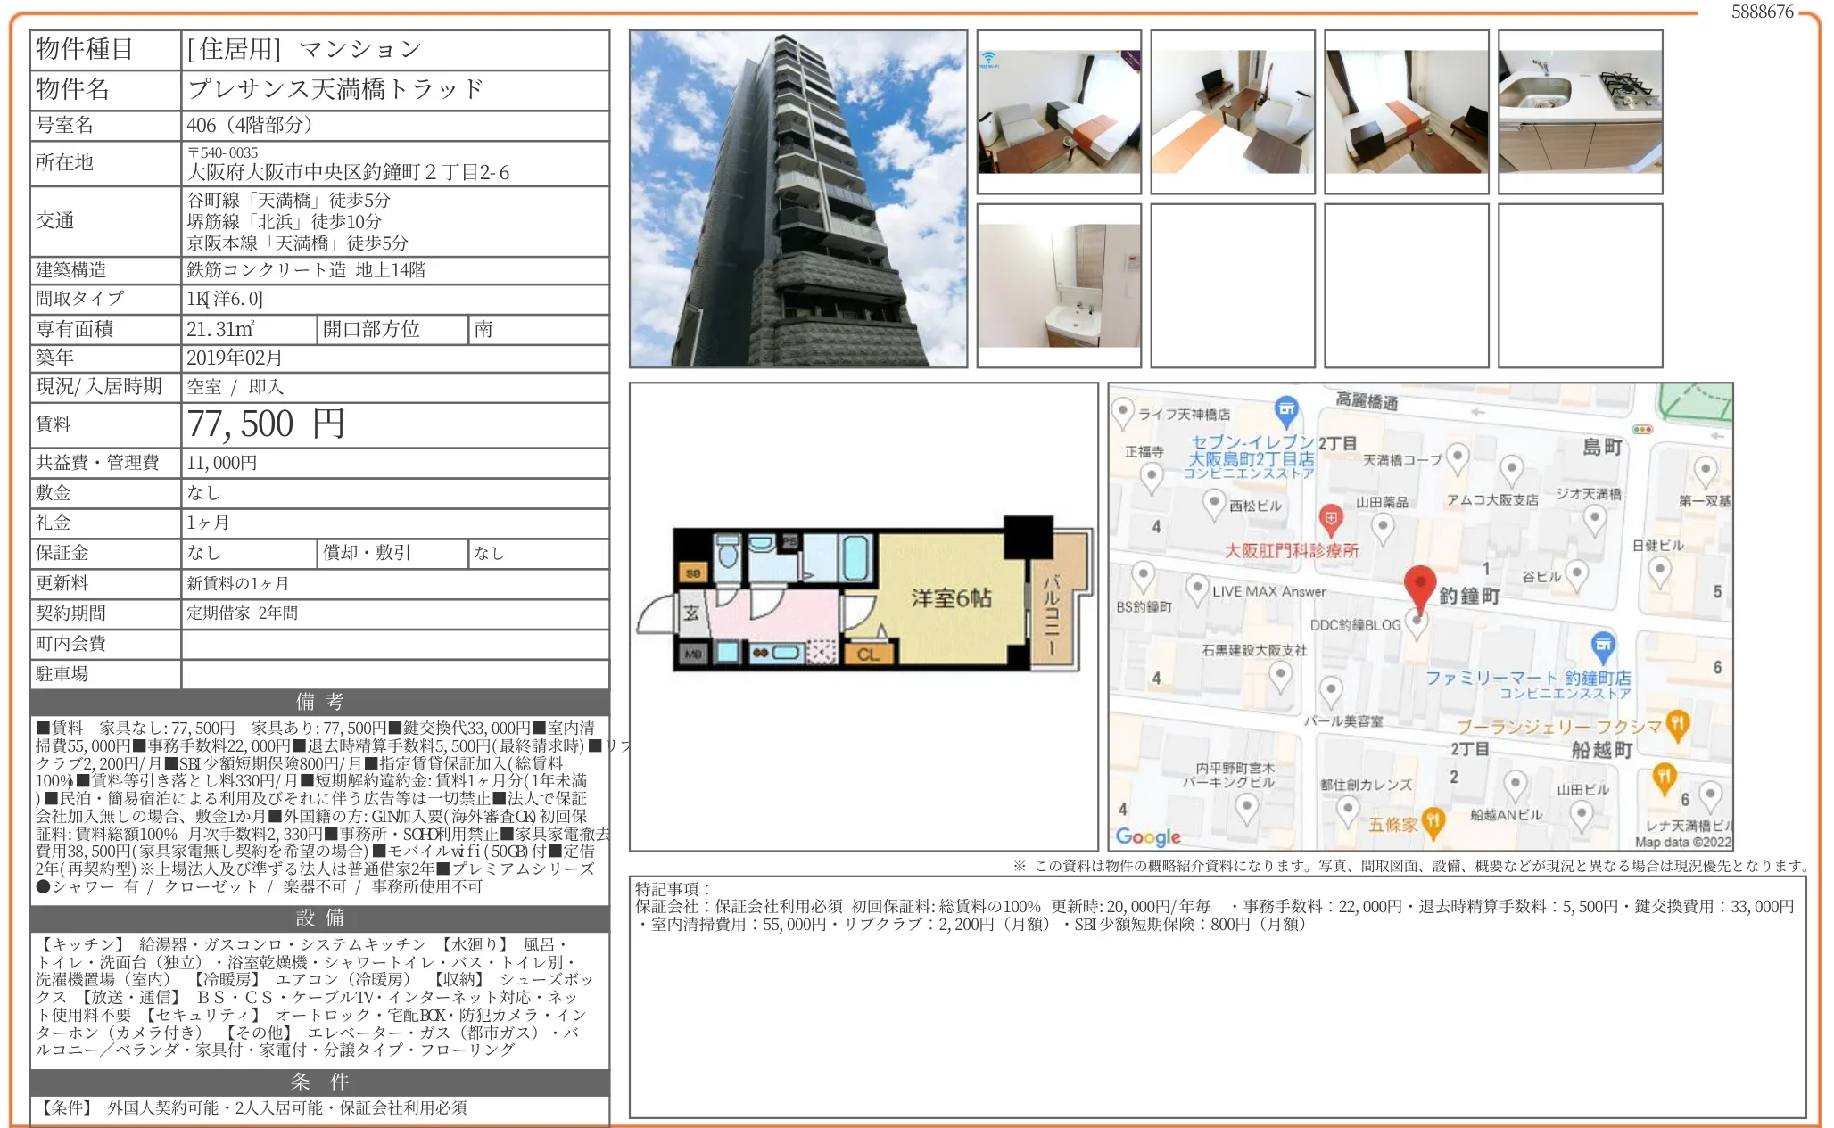Screen dimensions: 1834x1128
Task: Click the Google logo on the map
Action: [1148, 836]
